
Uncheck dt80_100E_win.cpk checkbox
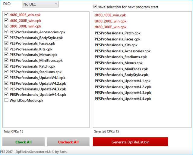point(6,14)
